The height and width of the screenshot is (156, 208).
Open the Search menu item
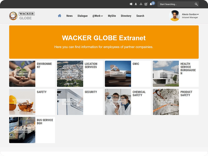pos(140,16)
